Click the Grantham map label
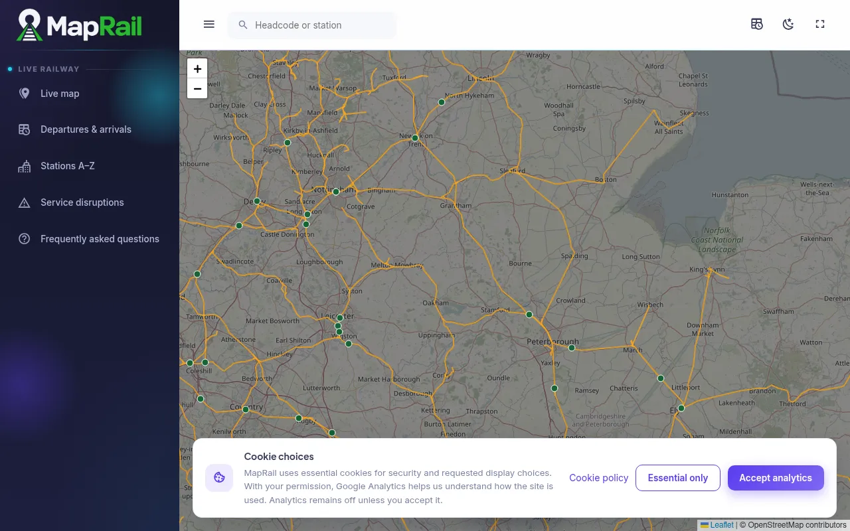Viewport: 850px width, 531px height. point(456,206)
